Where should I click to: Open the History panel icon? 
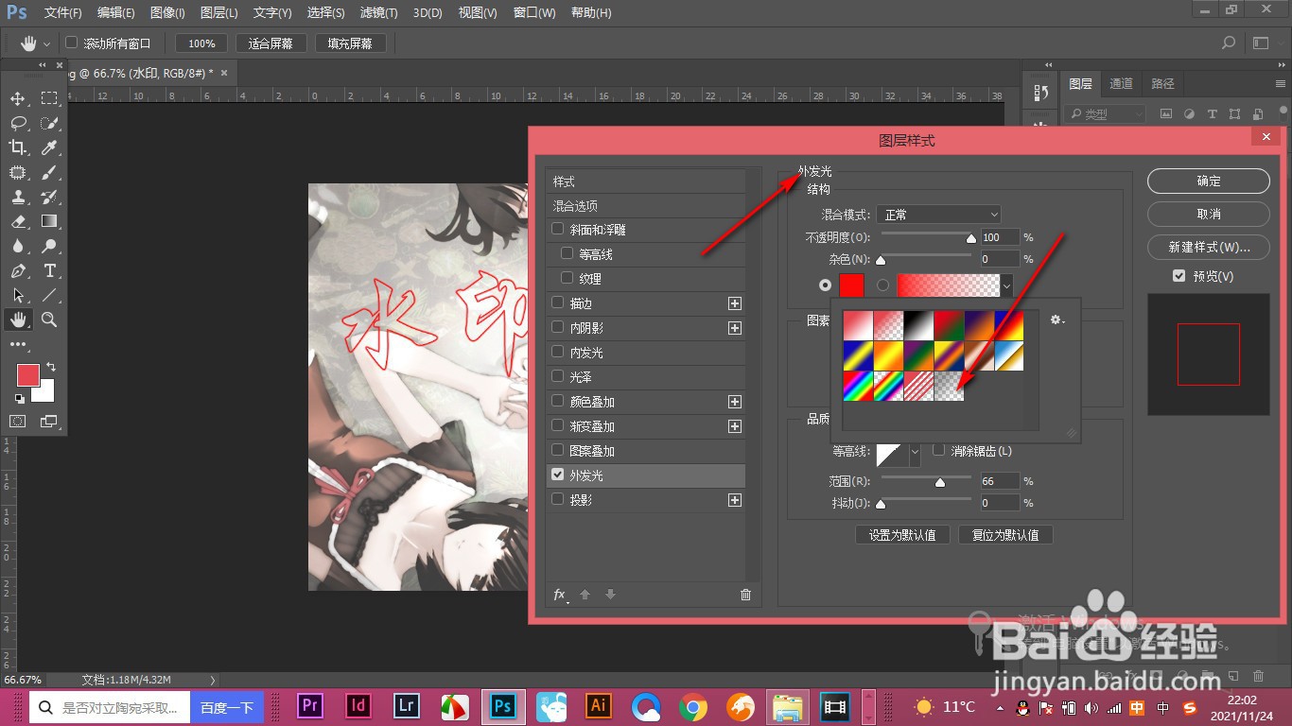pos(1041,92)
